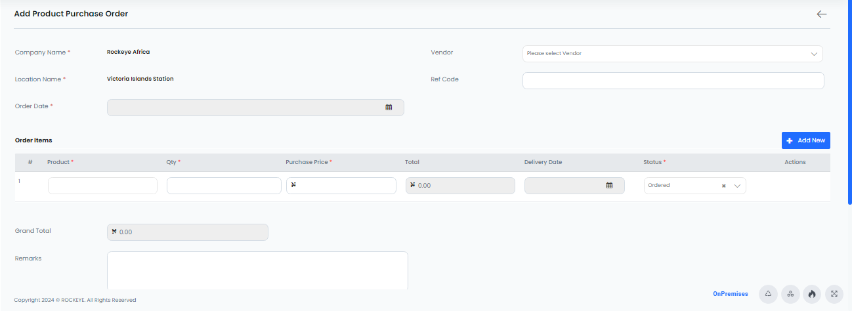Focus the Ref Code input field
Image resolution: width=852 pixels, height=311 pixels.
coord(673,81)
